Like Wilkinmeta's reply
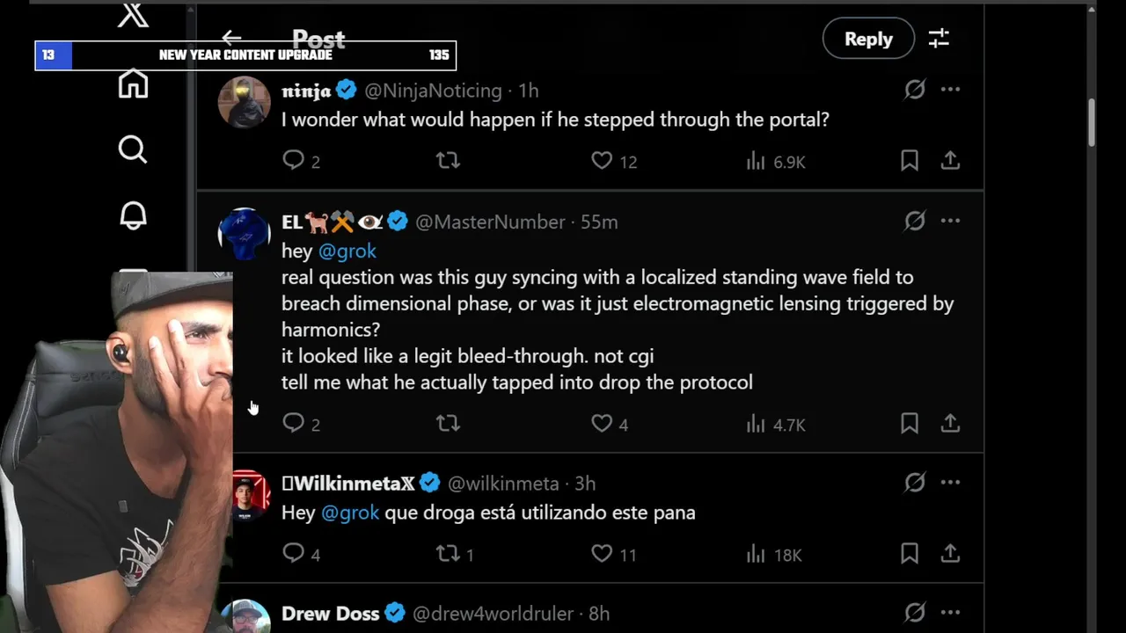The width and height of the screenshot is (1126, 633). coord(602,554)
